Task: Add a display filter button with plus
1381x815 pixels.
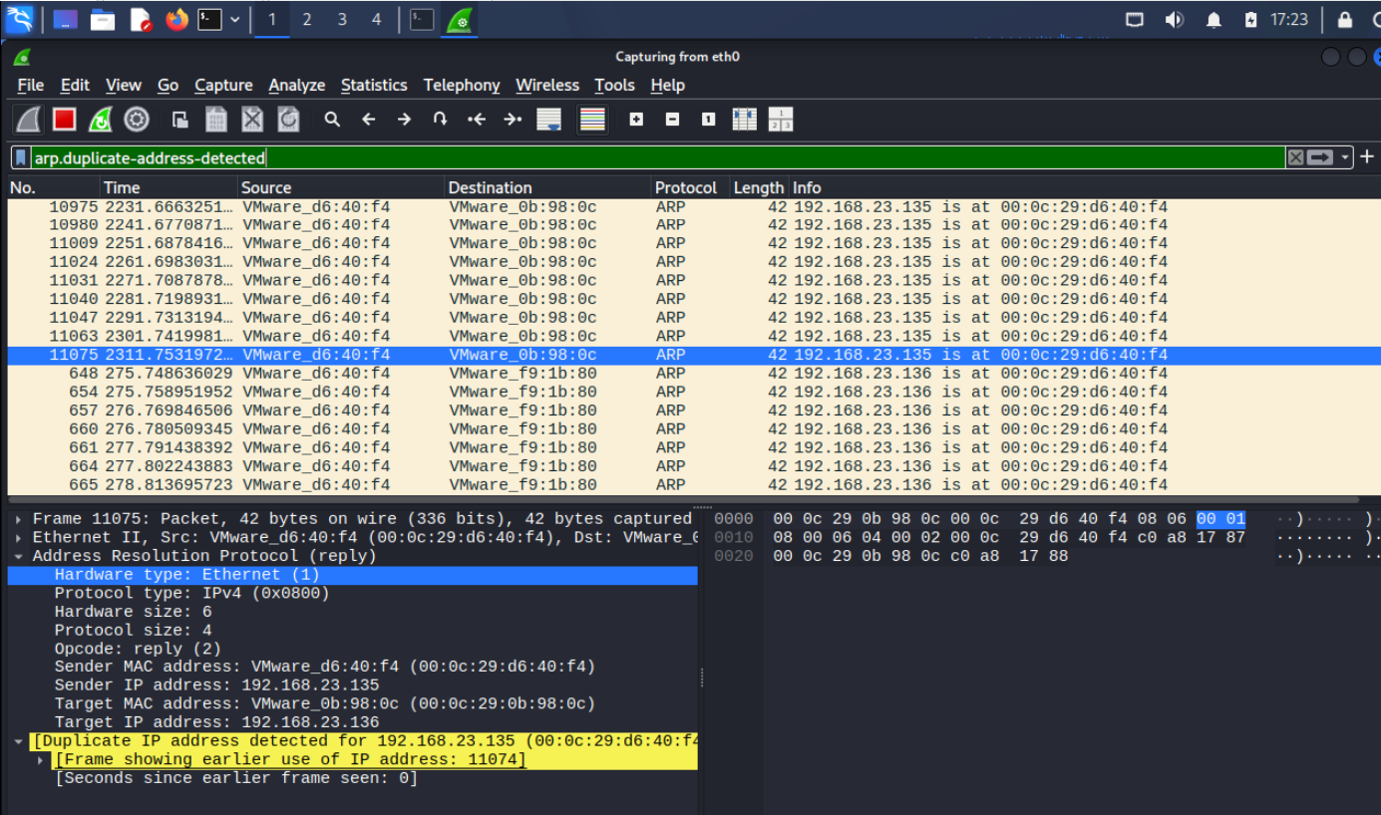Action: click(1367, 156)
